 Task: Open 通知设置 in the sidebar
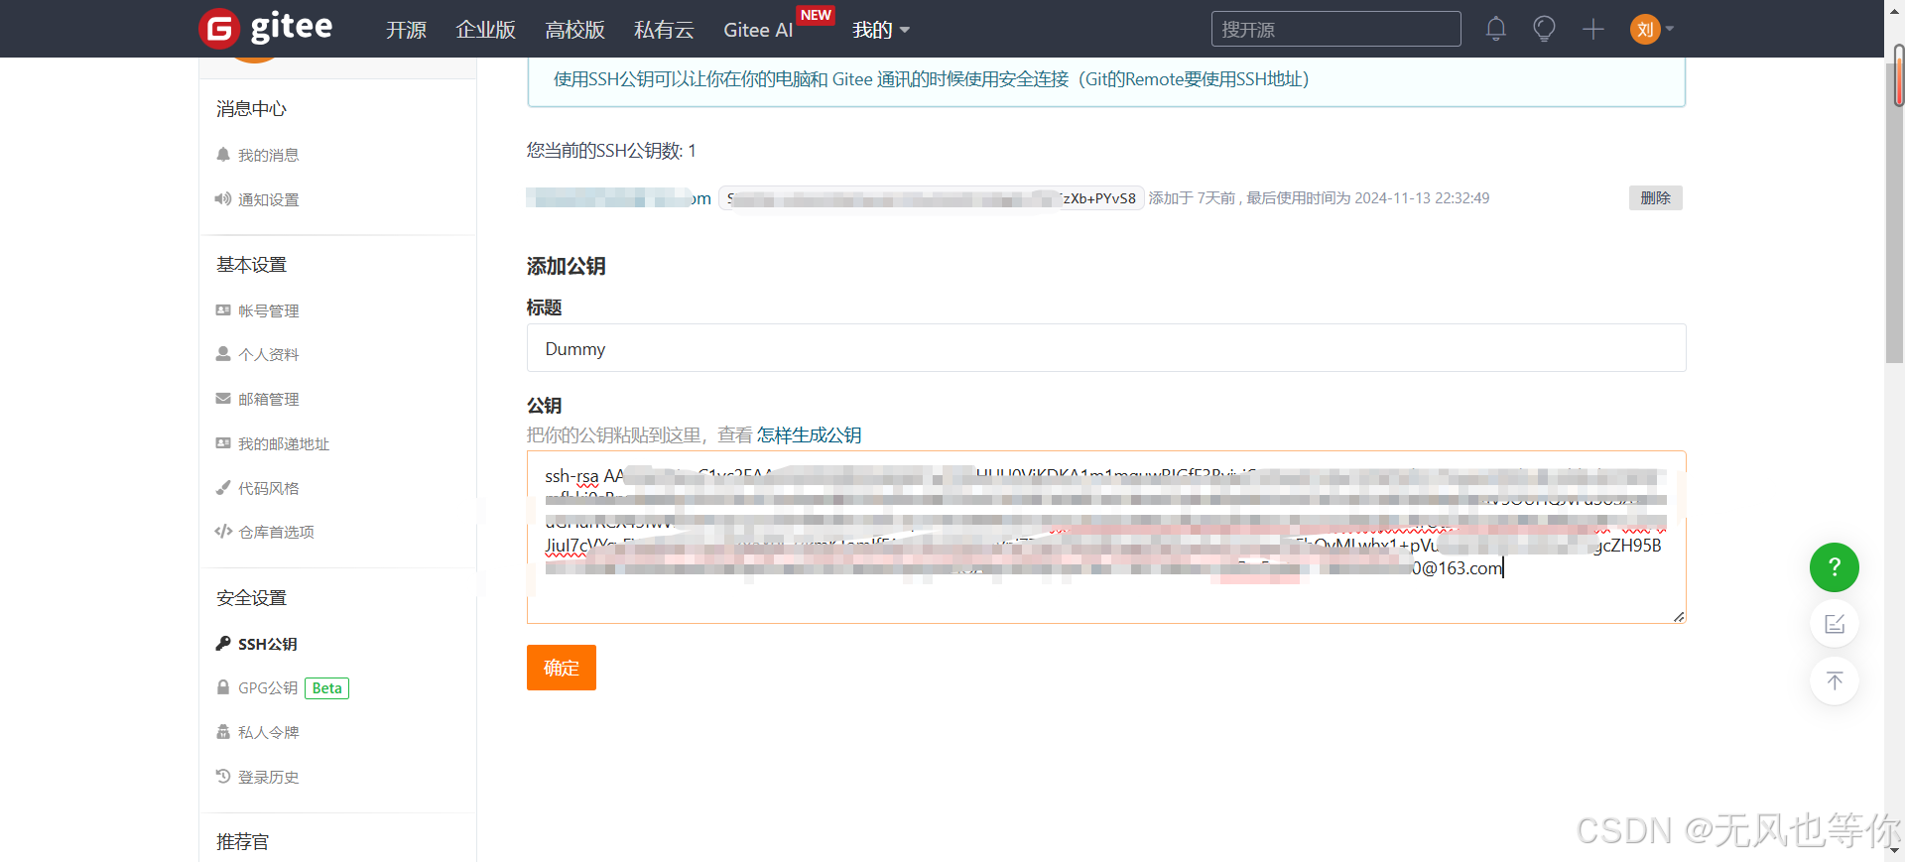[x=268, y=199]
